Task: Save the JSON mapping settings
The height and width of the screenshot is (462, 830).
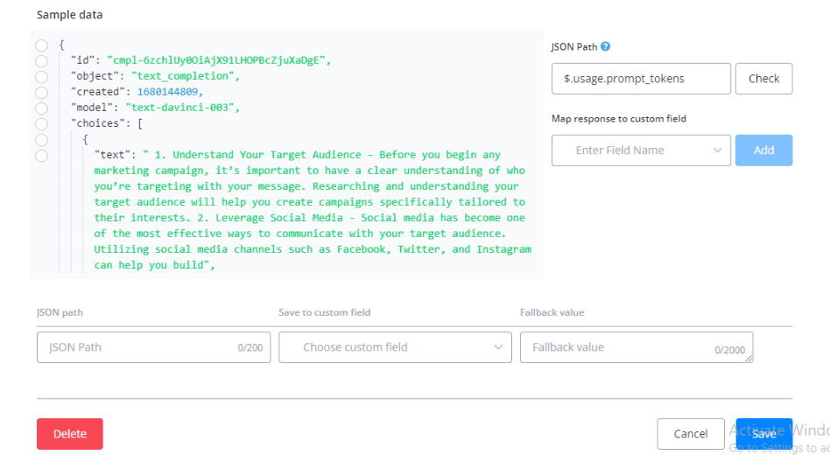Action: 763,434
